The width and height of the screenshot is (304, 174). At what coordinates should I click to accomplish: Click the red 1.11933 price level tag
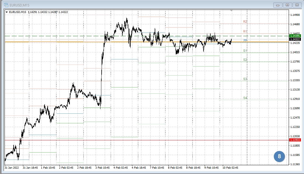pos(295,140)
